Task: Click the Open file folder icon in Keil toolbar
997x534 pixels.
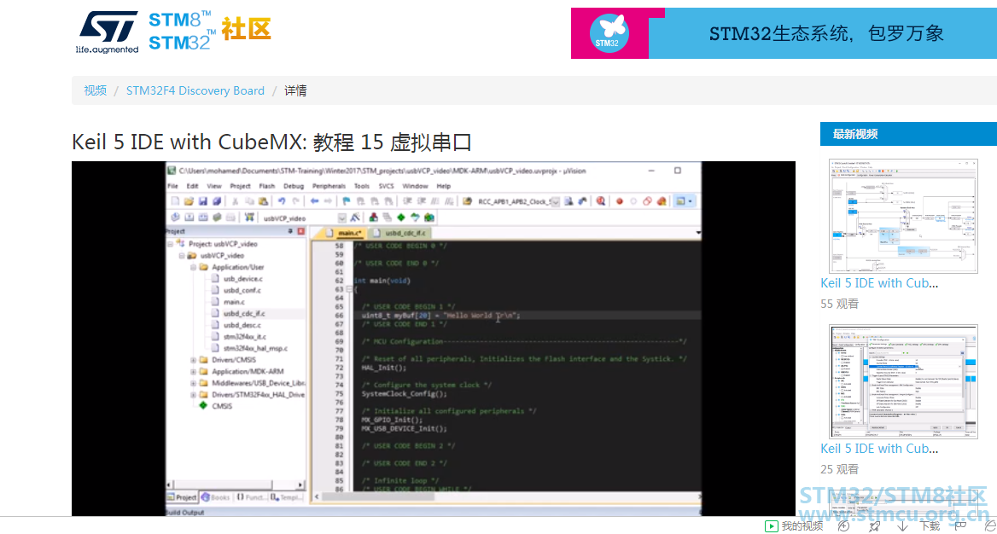Action: click(x=189, y=201)
